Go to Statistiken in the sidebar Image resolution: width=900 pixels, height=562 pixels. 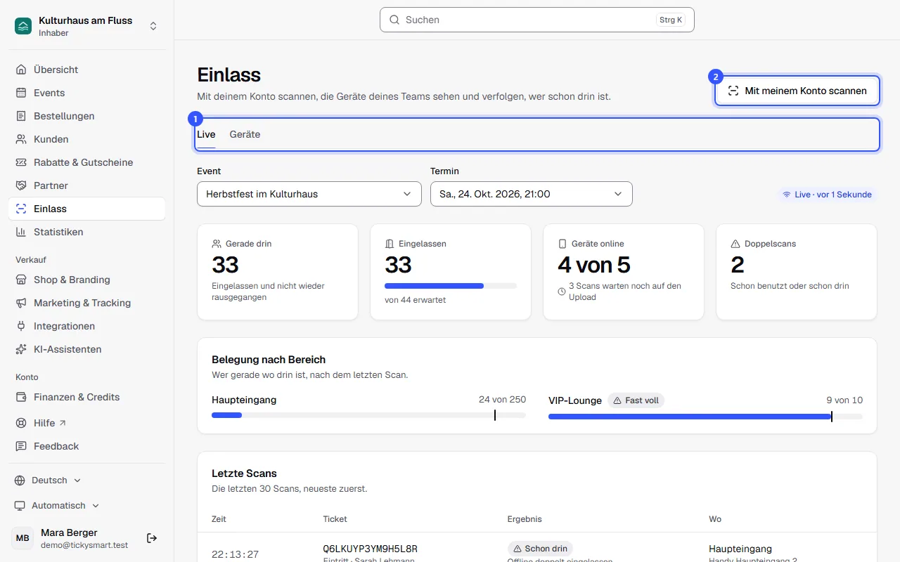point(87,232)
